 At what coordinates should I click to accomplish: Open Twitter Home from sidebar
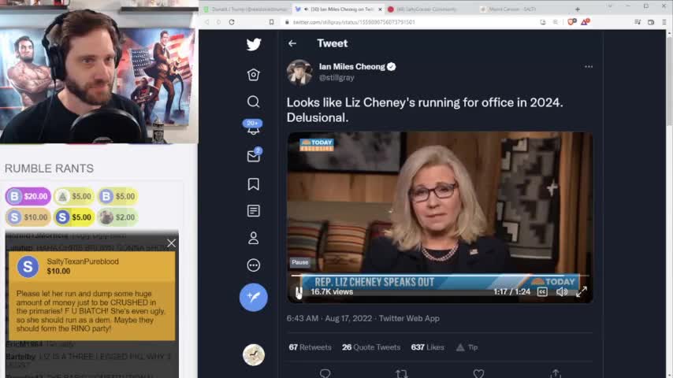(253, 75)
